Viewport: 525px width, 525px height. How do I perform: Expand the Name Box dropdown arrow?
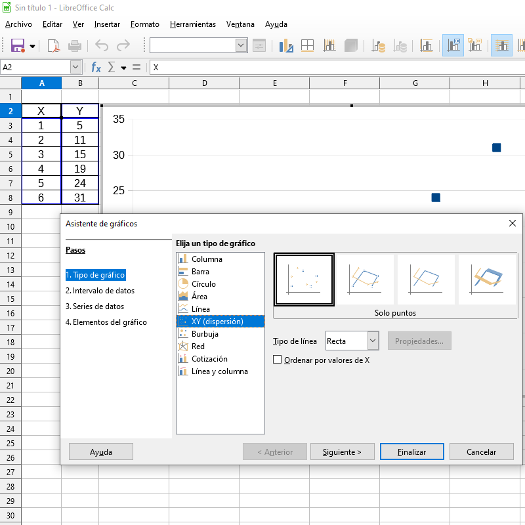[x=75, y=67]
